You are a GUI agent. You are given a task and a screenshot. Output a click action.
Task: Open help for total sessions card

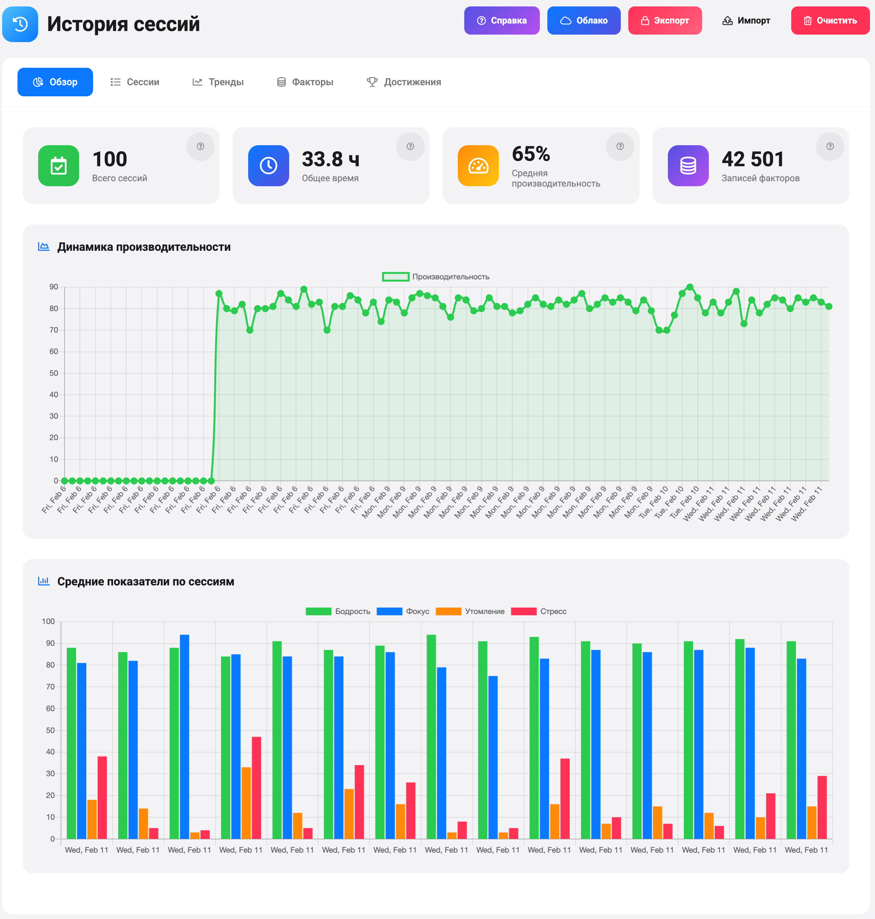coord(200,147)
